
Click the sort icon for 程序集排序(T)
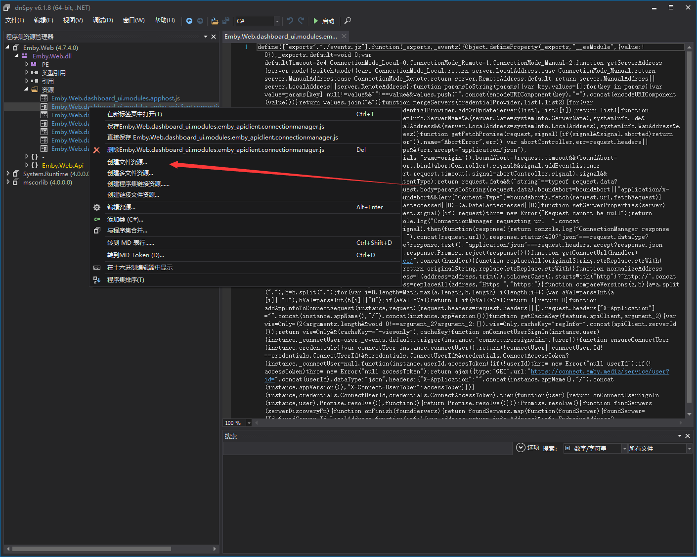click(x=97, y=280)
